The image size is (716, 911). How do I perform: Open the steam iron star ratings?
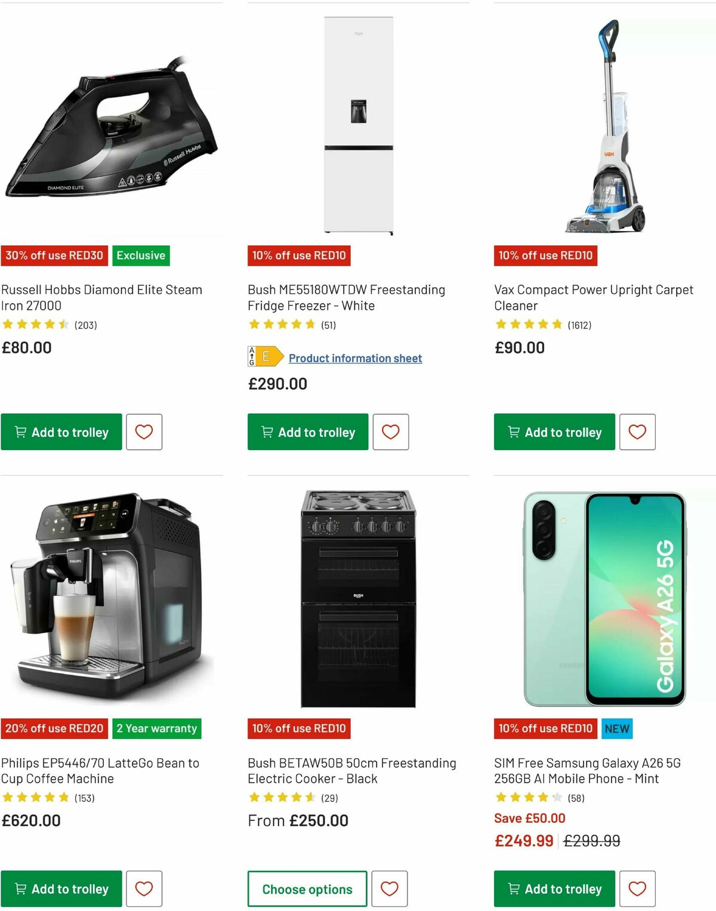click(x=35, y=325)
